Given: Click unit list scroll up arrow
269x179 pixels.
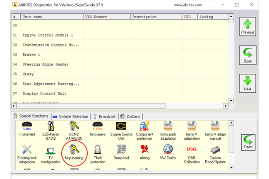Looking at the screenshot, I should [x=231, y=17].
